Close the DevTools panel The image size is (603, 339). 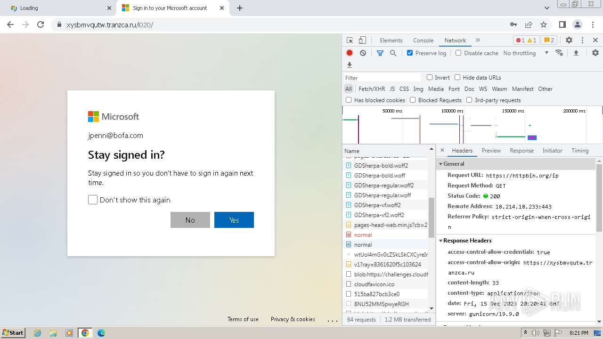pos(595,40)
